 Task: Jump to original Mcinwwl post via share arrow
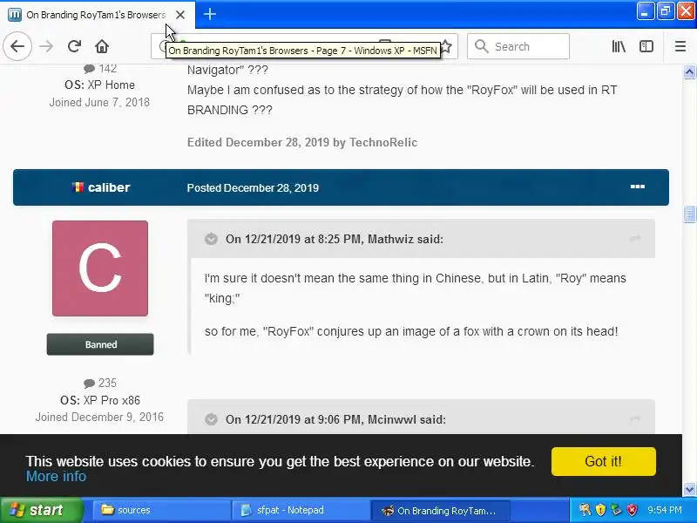click(x=635, y=419)
